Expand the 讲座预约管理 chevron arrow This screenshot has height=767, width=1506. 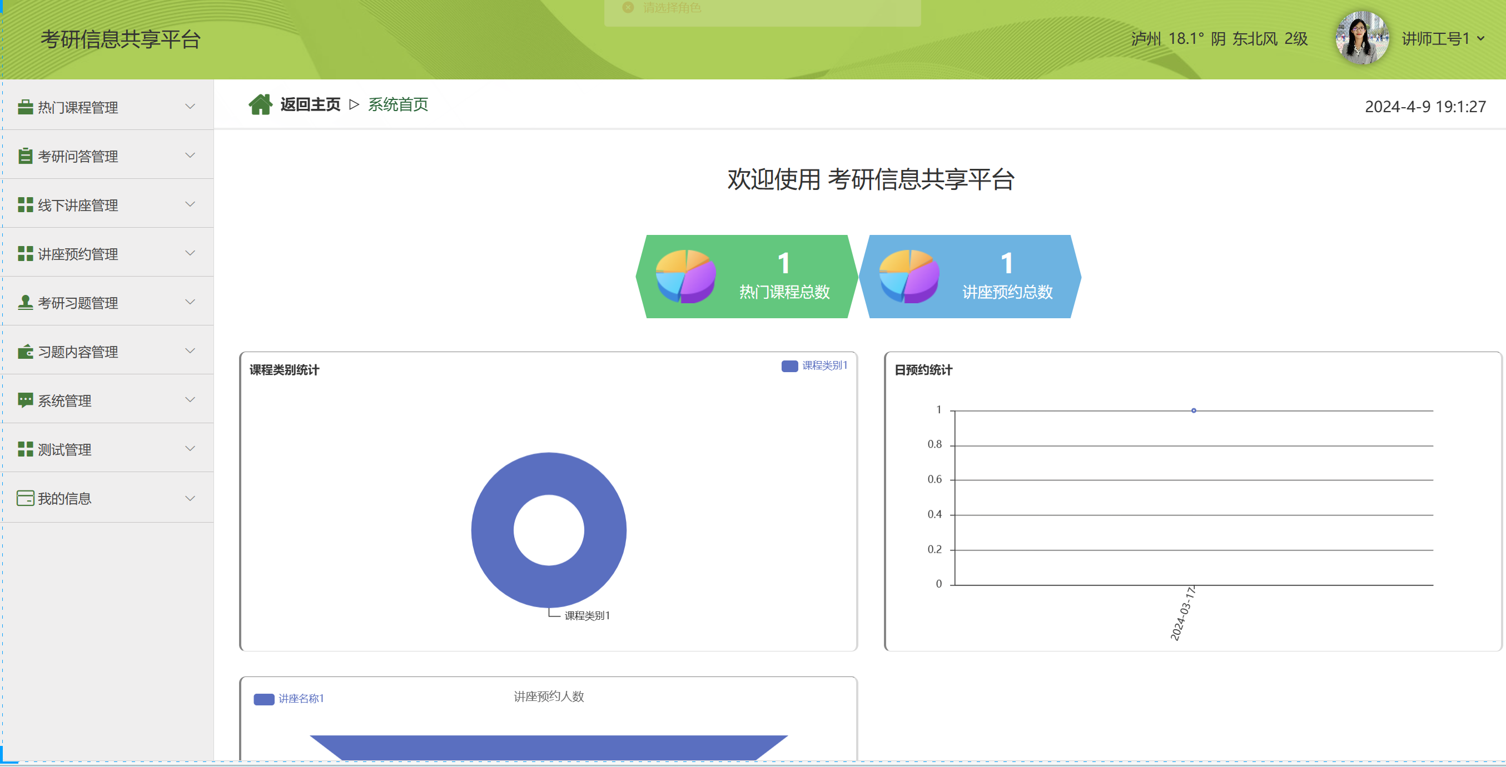pos(190,253)
